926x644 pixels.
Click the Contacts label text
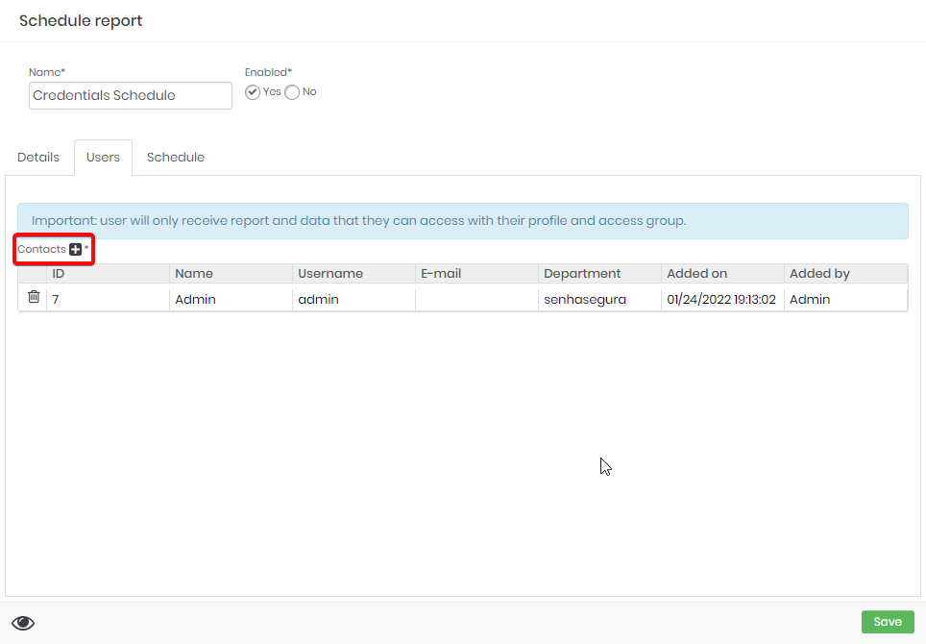click(x=41, y=249)
